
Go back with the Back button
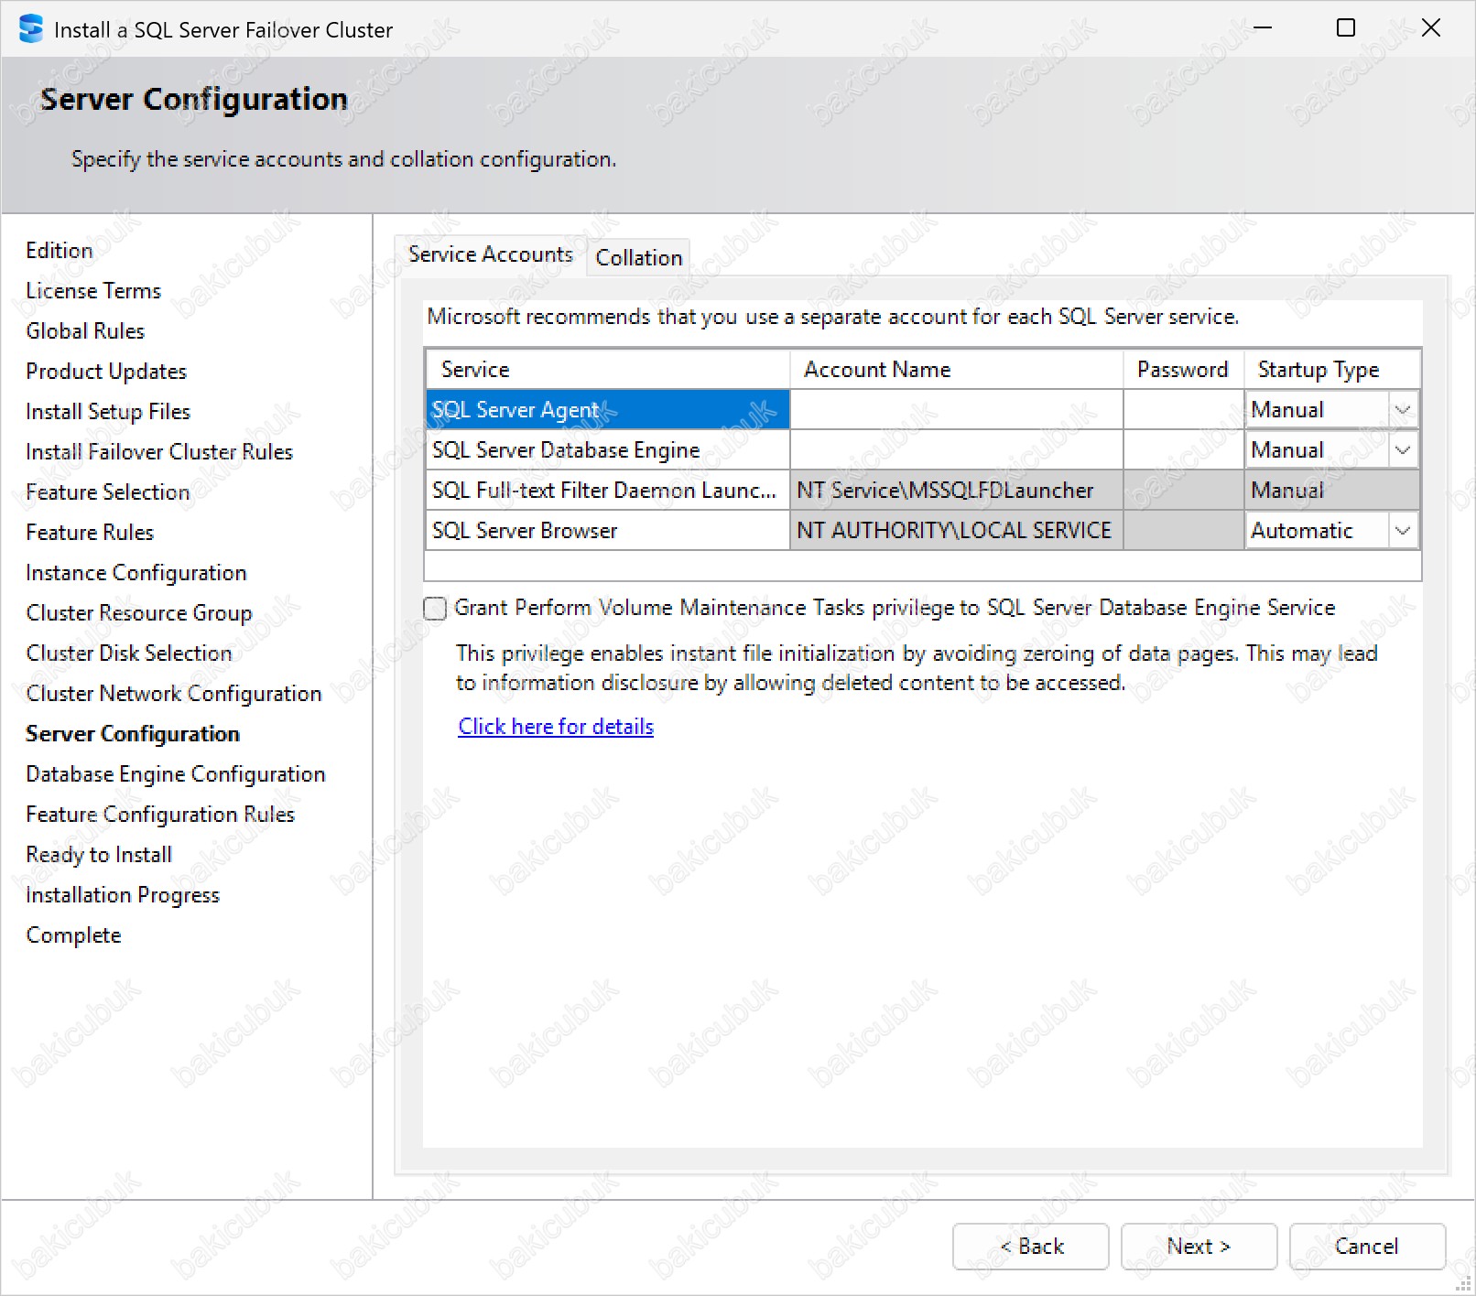tap(1030, 1247)
